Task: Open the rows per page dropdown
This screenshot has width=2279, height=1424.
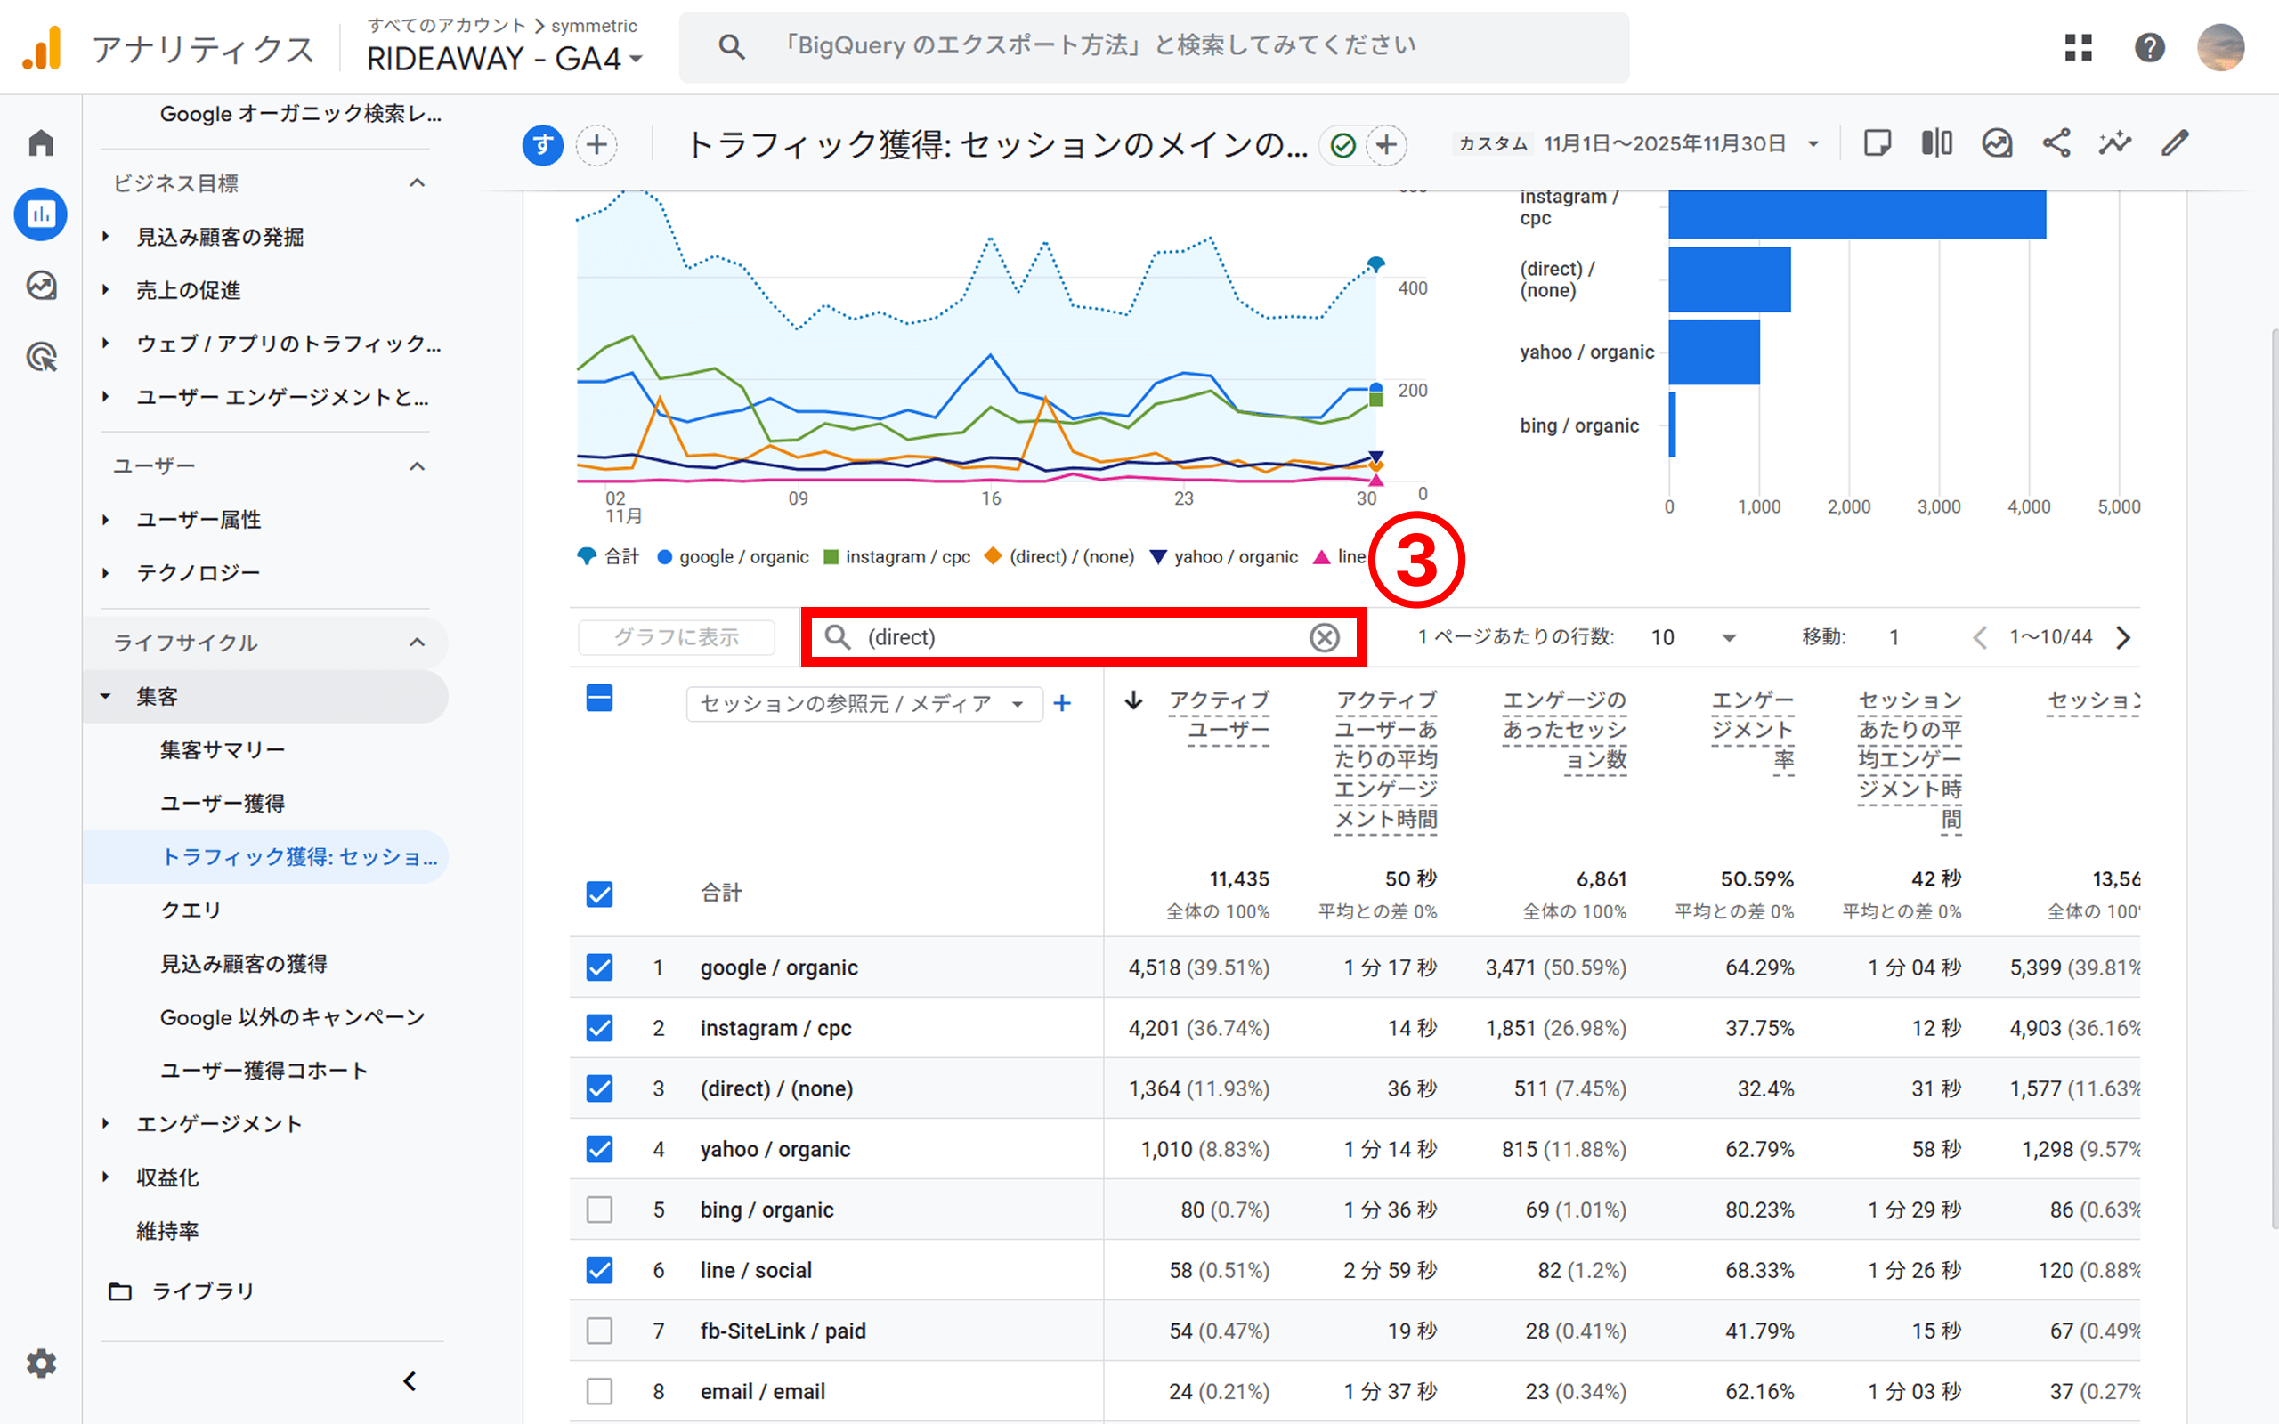Action: [x=1693, y=637]
